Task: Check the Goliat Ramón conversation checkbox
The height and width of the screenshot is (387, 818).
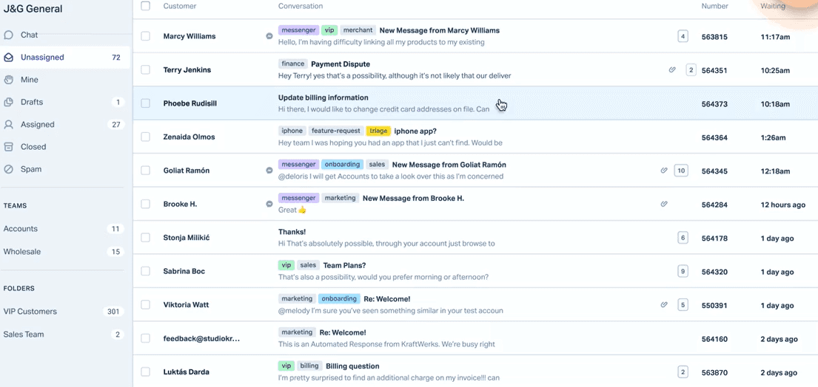Action: tap(146, 170)
